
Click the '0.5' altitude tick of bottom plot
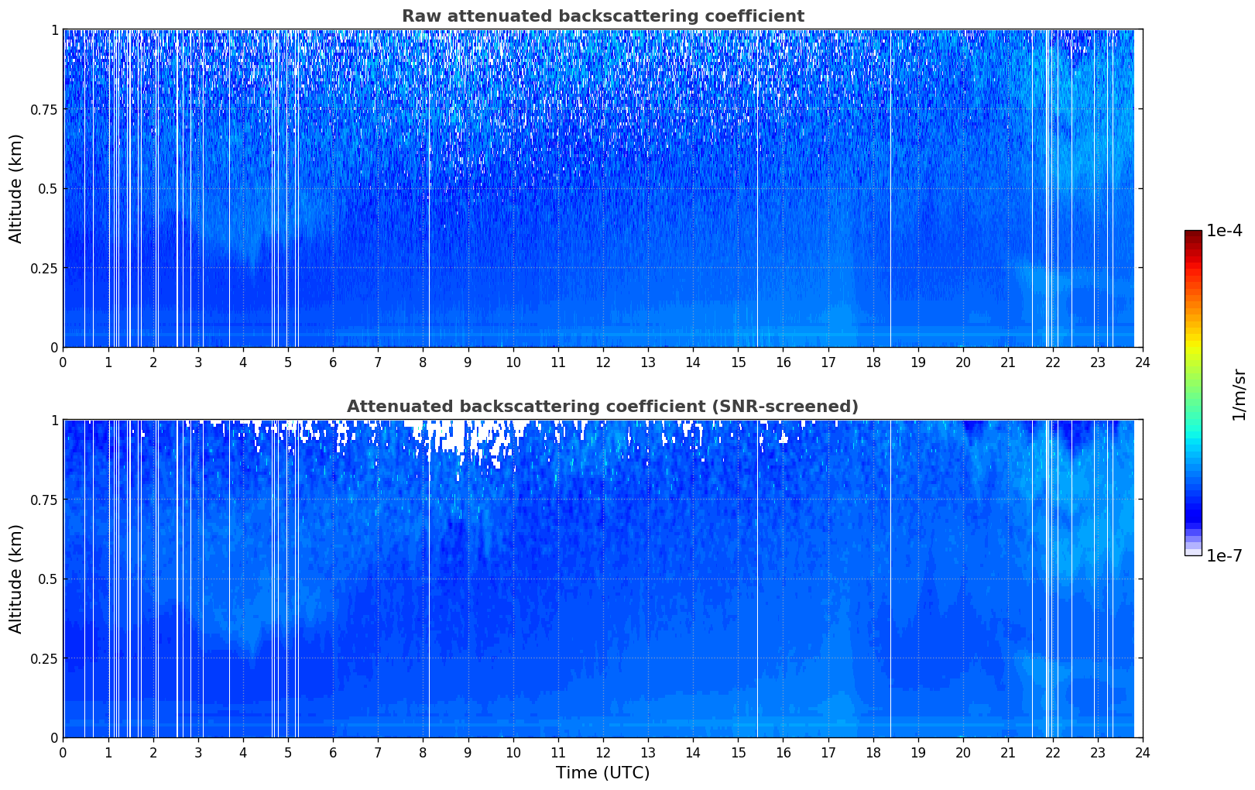(x=47, y=579)
